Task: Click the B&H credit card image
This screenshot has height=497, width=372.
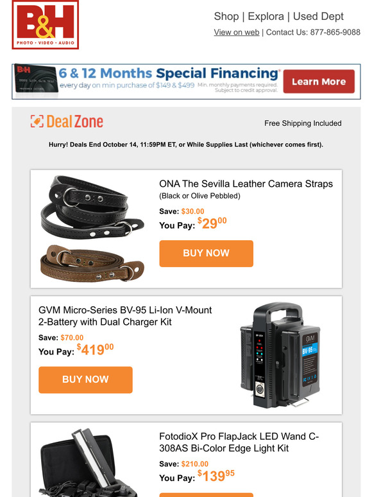Action: (36, 81)
